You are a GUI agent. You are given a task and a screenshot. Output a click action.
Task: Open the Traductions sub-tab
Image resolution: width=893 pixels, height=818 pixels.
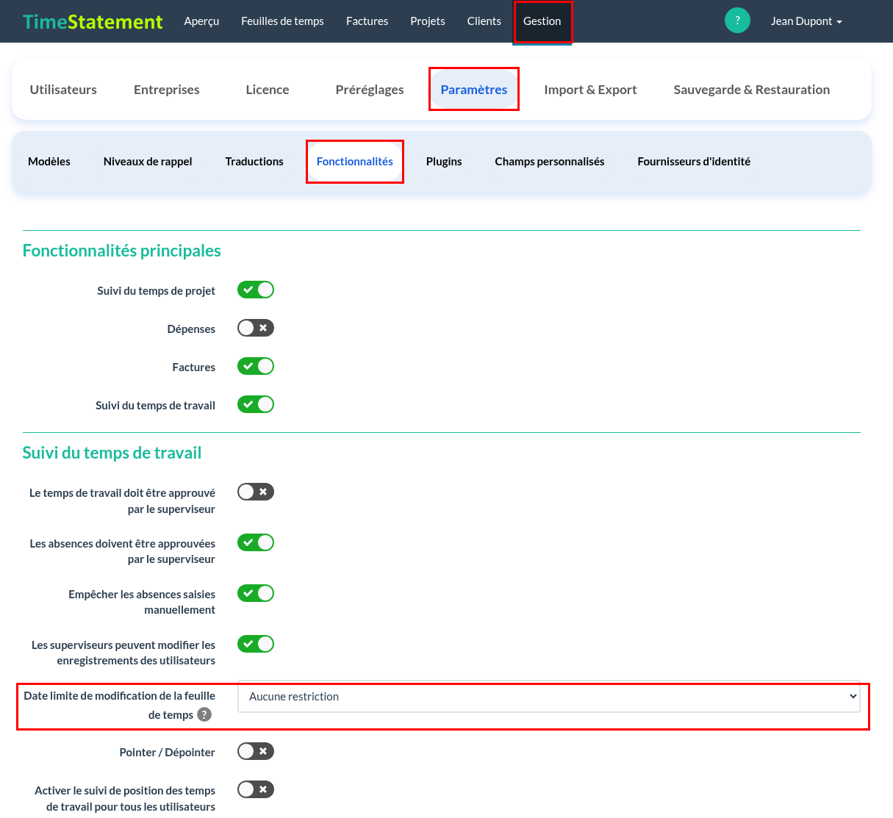pos(254,162)
